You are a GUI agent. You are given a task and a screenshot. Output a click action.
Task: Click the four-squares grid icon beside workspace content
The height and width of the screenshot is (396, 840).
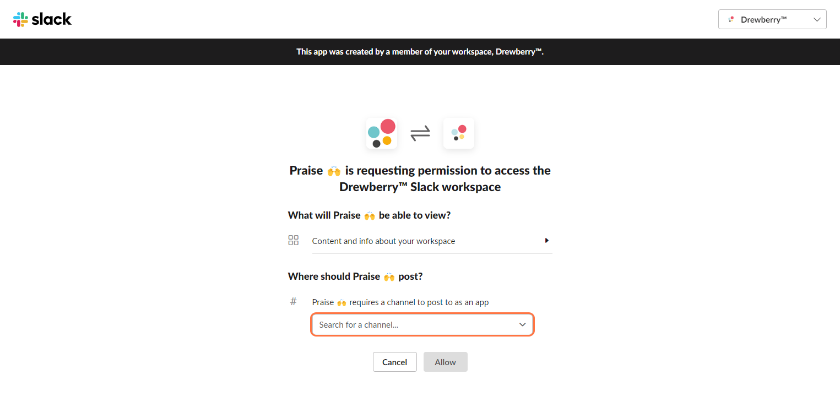tap(293, 240)
